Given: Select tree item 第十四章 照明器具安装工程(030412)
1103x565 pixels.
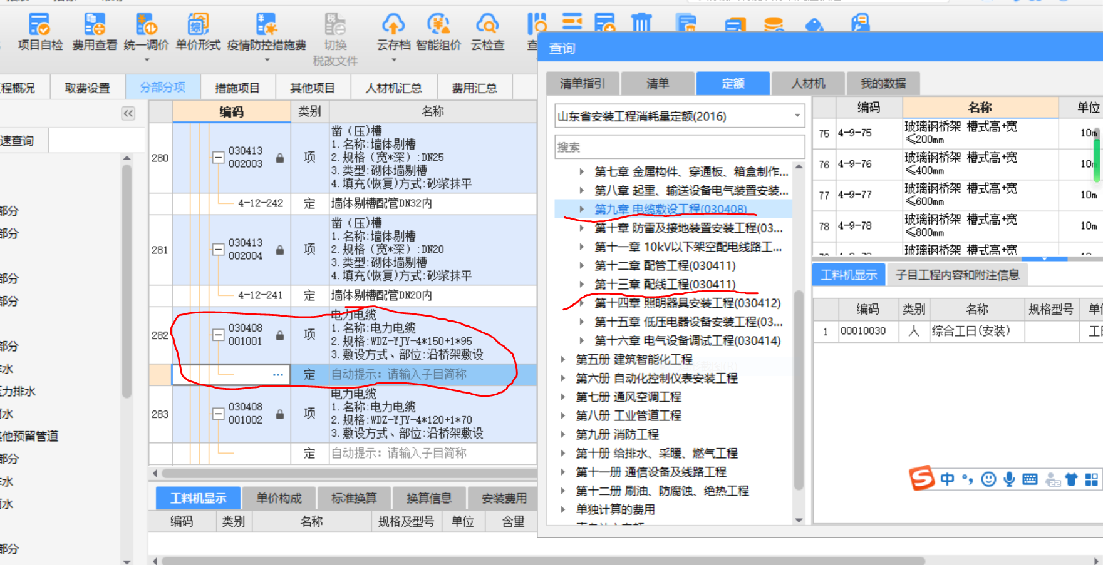Looking at the screenshot, I should tap(688, 303).
